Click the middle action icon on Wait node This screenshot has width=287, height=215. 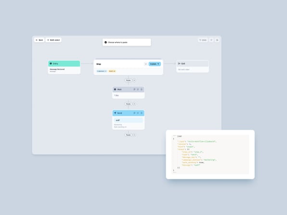pyautogui.click(x=138, y=89)
